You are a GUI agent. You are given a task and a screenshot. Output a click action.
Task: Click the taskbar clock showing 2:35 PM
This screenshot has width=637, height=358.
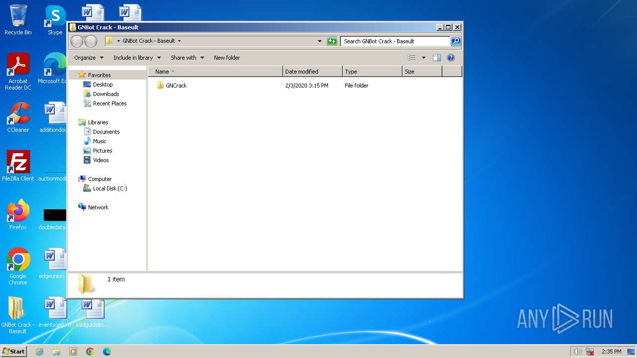[x=611, y=352]
